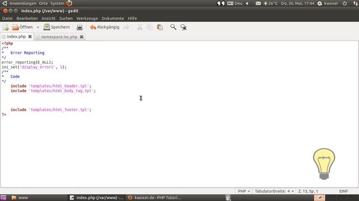The image size is (359, 201).
Task: Close the namespace.inc.php tab
Action: tap(81, 37)
